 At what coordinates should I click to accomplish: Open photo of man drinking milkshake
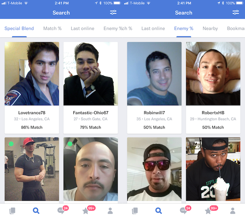click(x=213, y=169)
